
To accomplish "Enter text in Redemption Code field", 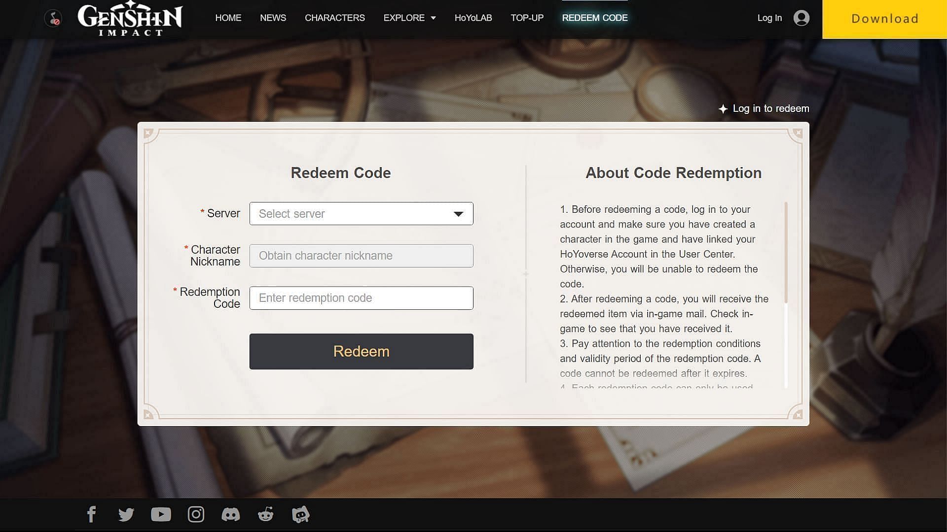I will 362,298.
